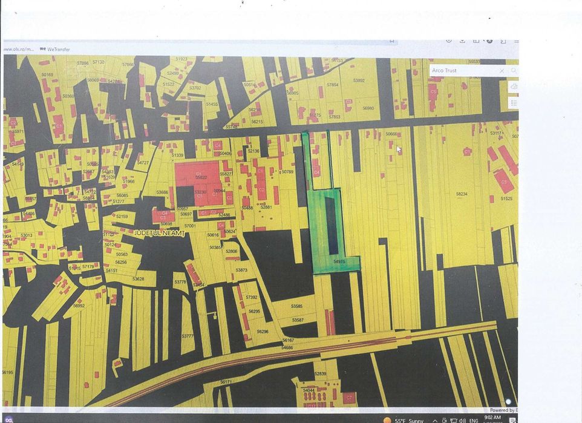Select parcel label 51455
The height and width of the screenshot is (423, 582).
[212, 104]
